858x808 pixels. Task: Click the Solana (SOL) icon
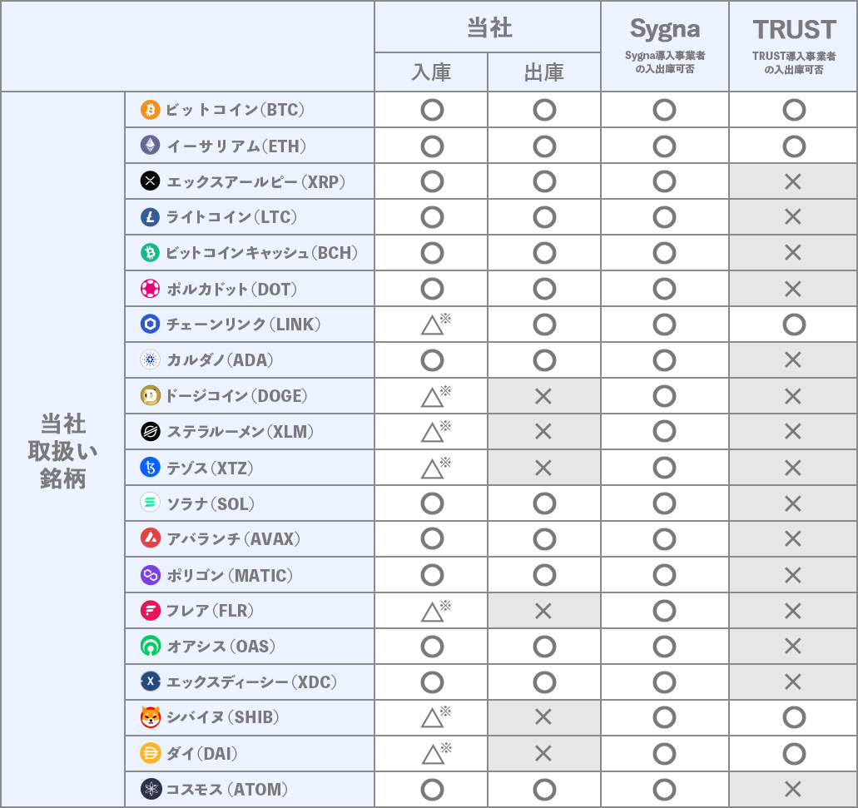(x=150, y=503)
